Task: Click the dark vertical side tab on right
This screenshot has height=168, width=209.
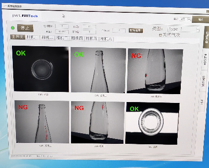Action: pyautogui.click(x=206, y=37)
